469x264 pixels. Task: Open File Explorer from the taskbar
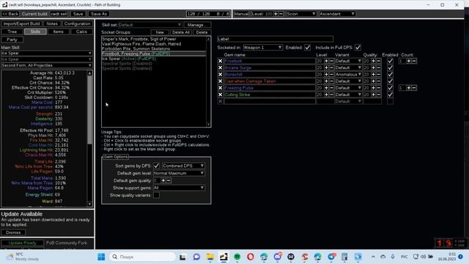click(210, 257)
